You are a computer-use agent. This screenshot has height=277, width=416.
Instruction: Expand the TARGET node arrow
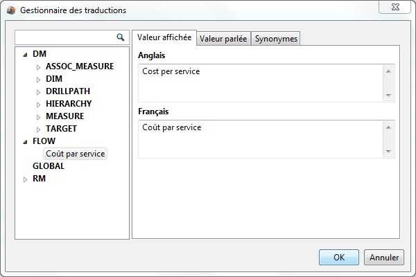39,129
